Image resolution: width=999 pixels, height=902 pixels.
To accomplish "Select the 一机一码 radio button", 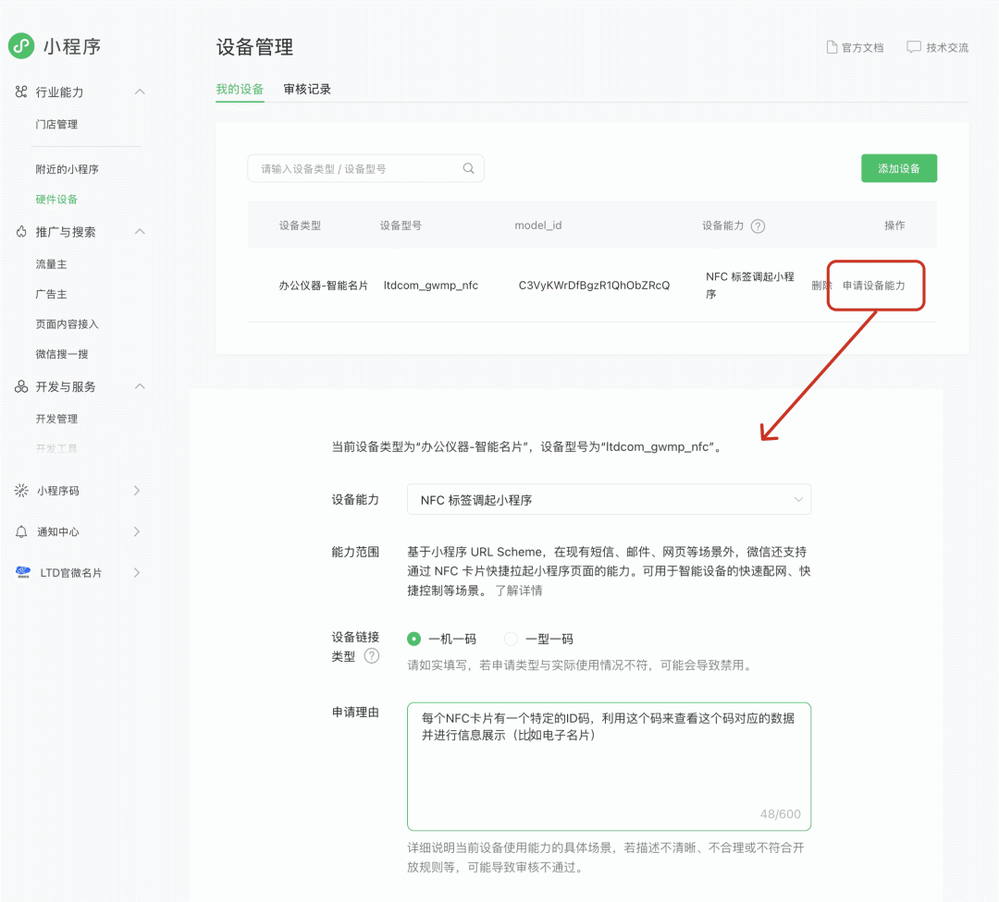I will 414,639.
